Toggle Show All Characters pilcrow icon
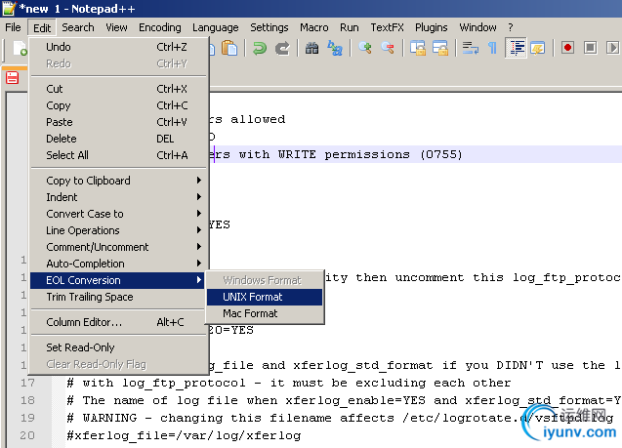Image resolution: width=622 pixels, height=448 pixels. pyautogui.click(x=493, y=49)
